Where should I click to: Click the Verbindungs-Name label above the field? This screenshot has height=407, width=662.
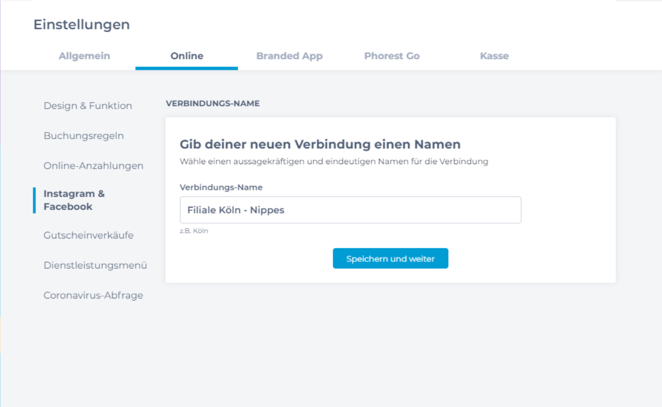point(221,187)
